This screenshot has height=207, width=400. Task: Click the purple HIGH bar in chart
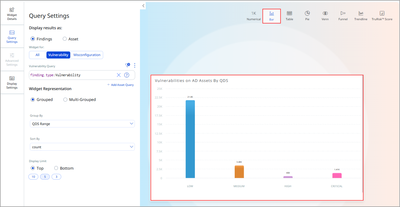coord(288,177)
